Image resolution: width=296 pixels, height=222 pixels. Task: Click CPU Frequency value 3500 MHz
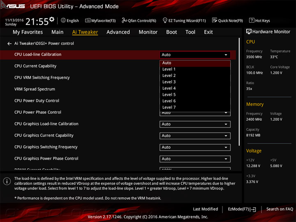coord(254,57)
